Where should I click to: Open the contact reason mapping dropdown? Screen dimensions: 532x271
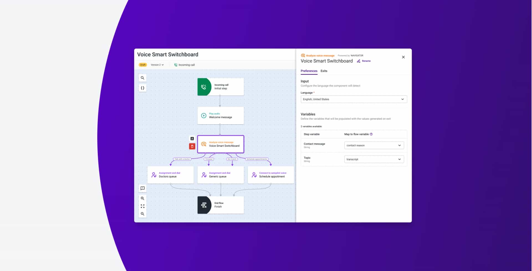click(374, 145)
